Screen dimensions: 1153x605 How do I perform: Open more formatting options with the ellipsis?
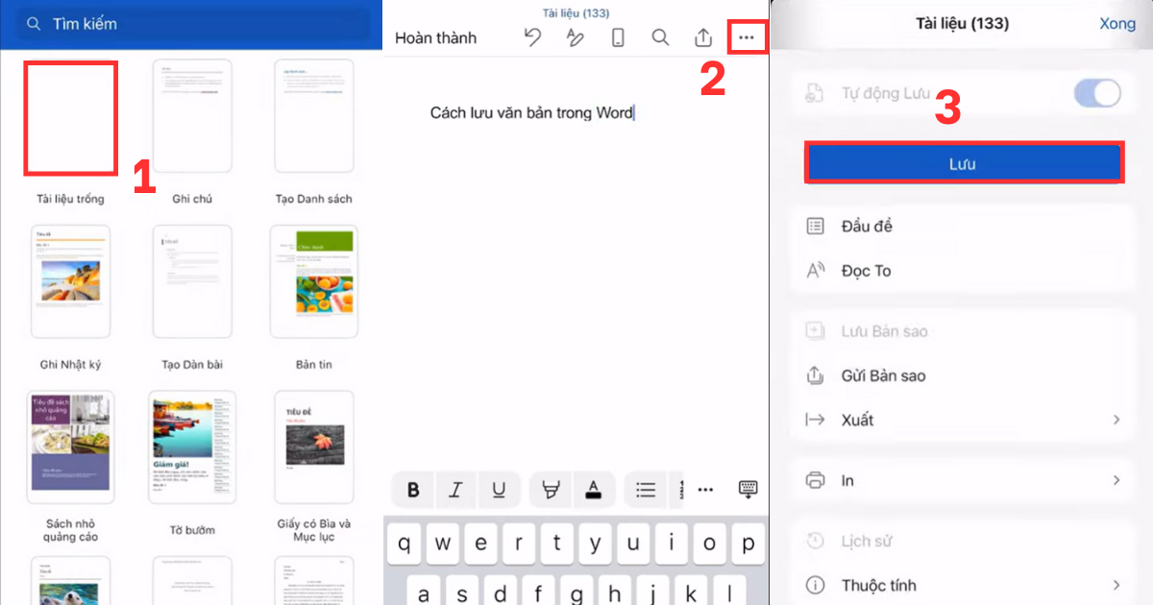705,490
